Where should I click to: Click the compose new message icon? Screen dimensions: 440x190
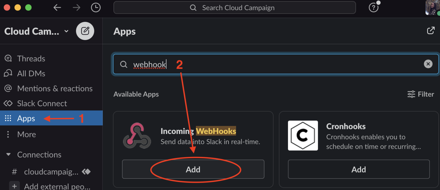(x=85, y=31)
